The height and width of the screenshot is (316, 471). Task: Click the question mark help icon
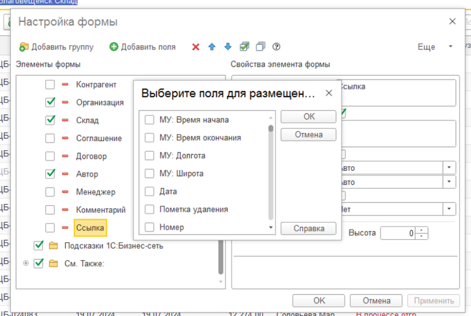pyautogui.click(x=276, y=46)
